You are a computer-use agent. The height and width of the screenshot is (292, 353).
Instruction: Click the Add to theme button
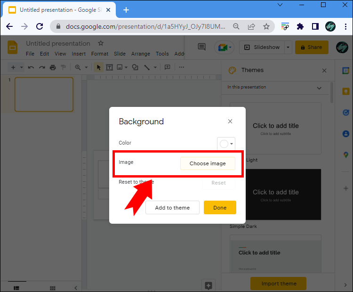click(172, 208)
